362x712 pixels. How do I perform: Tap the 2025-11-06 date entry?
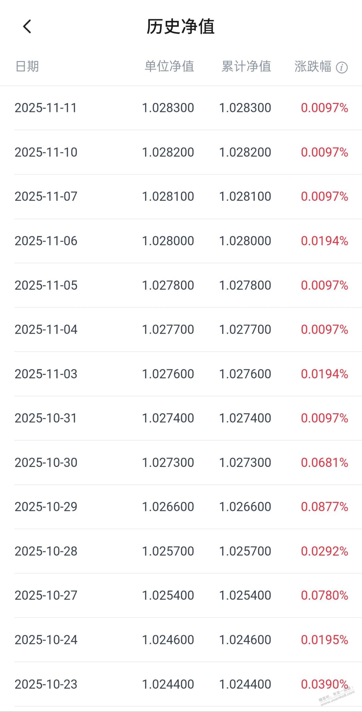click(x=46, y=241)
